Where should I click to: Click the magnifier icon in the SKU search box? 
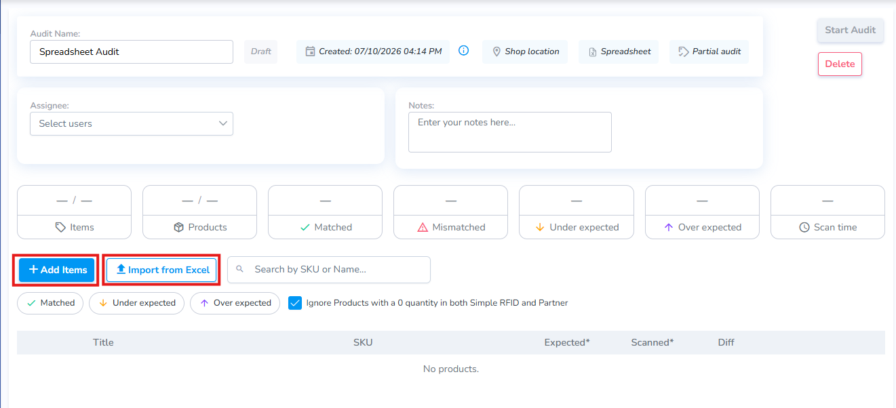click(x=239, y=269)
